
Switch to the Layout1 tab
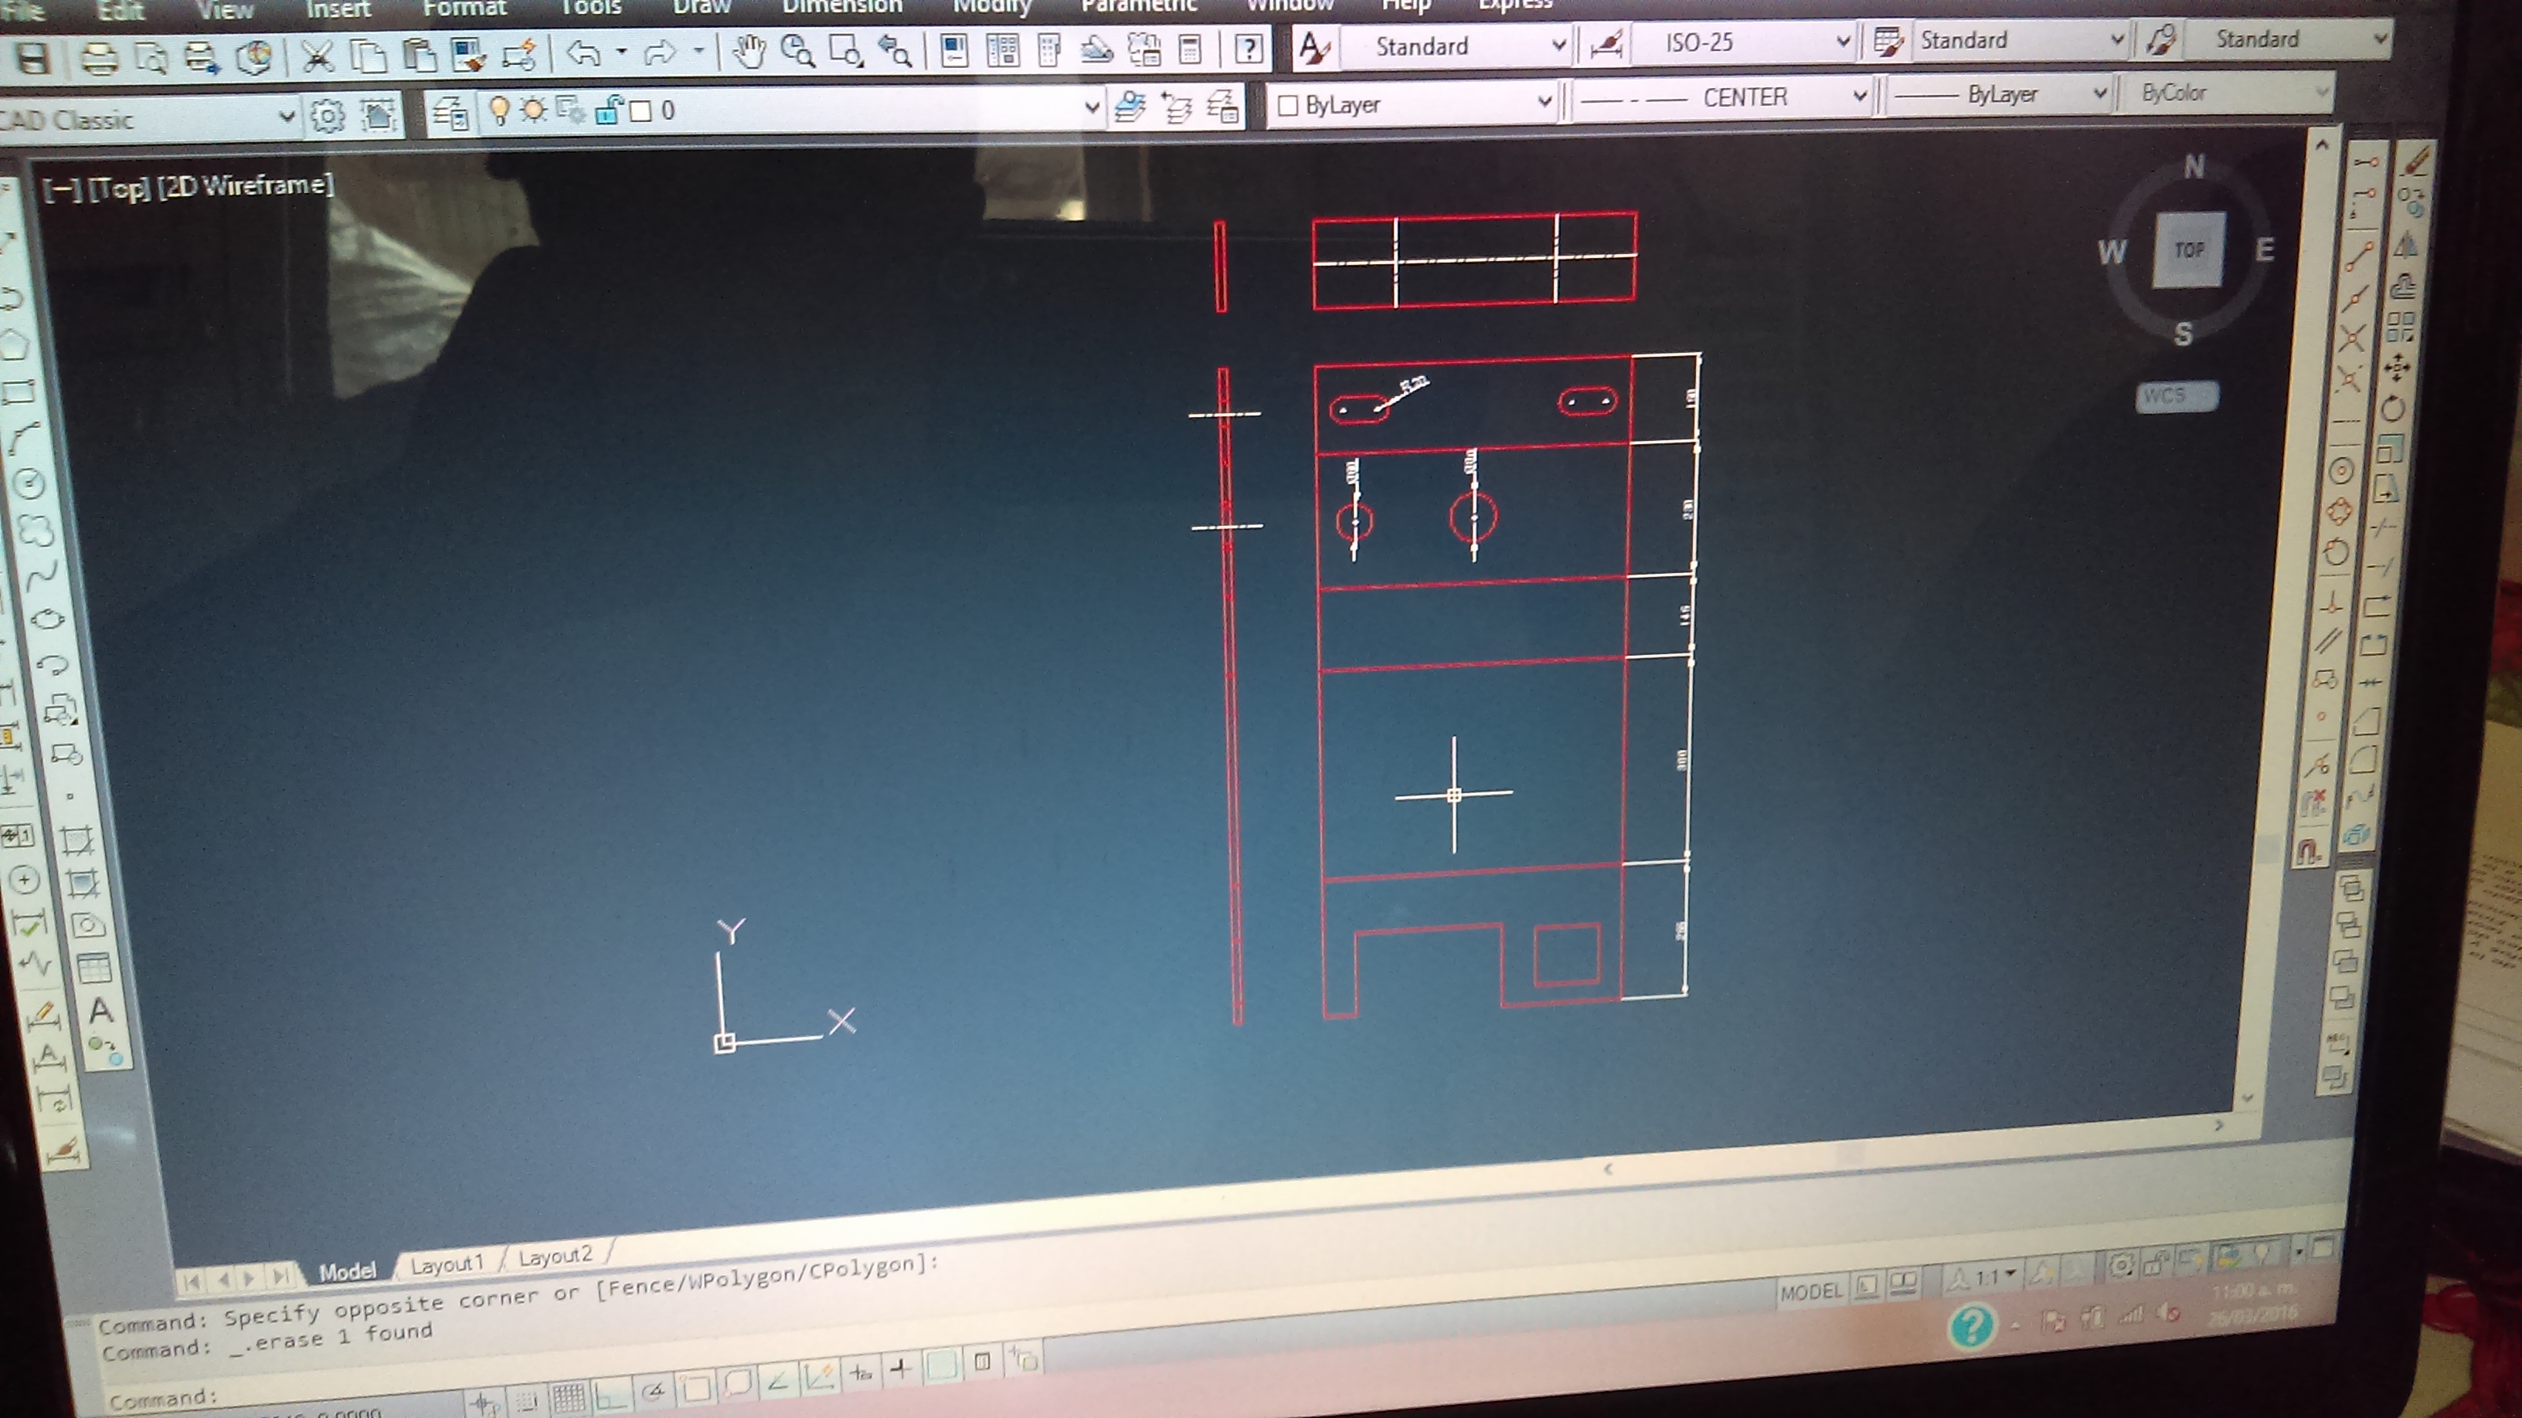click(447, 1264)
